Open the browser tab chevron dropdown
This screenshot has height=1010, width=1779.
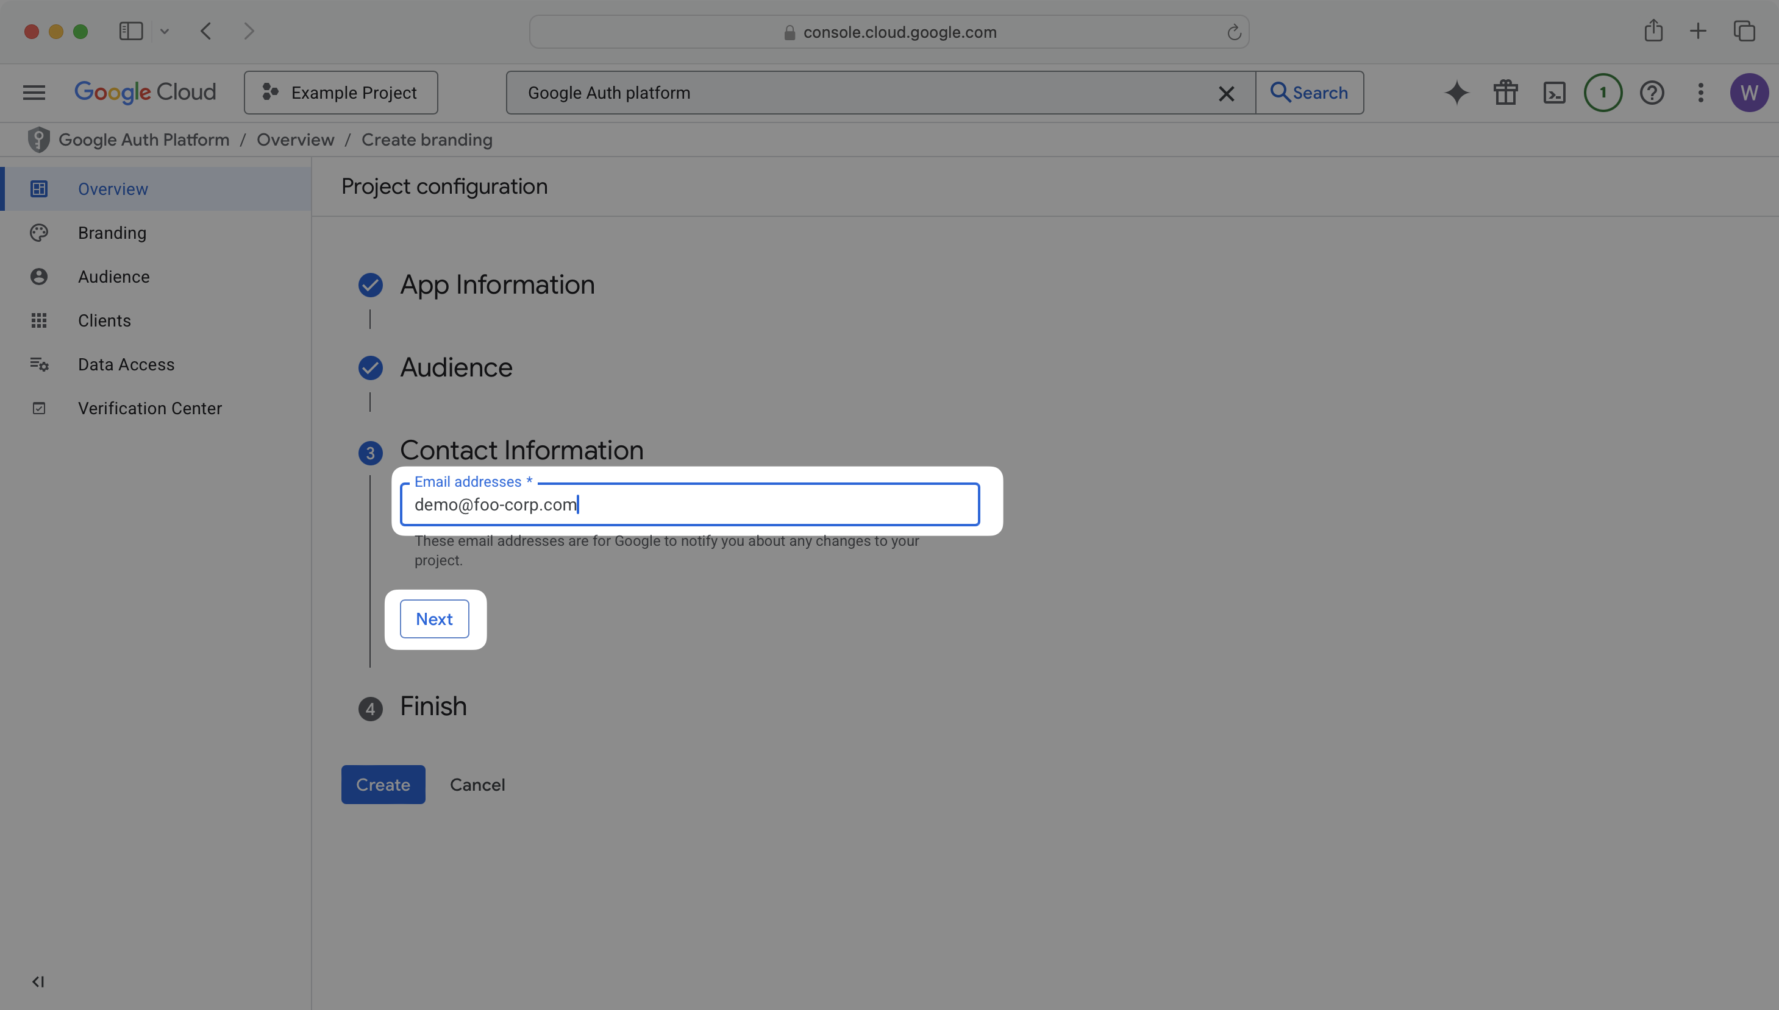[x=165, y=30]
